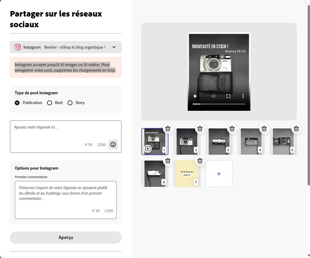Remove image 2 using trash icon
Image resolution: width=310 pixels, height=258 pixels.
tap(200, 129)
